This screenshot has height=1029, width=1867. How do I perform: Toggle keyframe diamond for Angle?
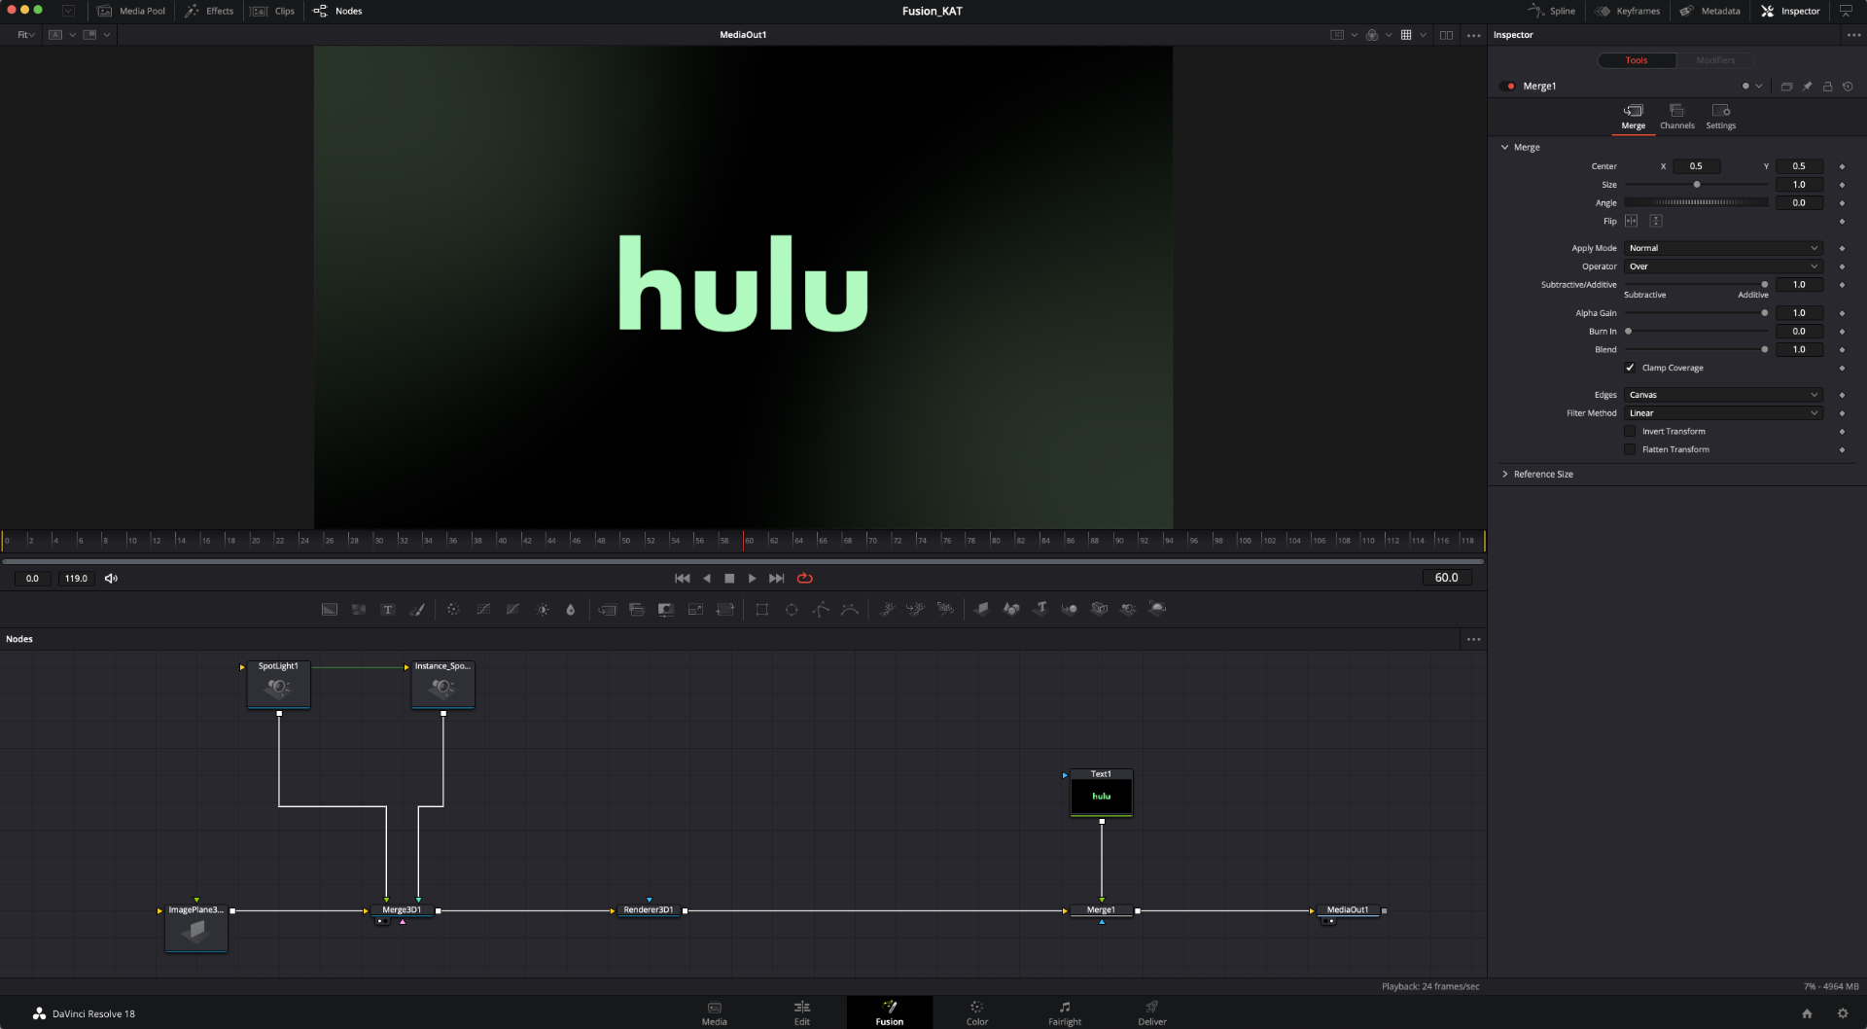[1842, 203]
